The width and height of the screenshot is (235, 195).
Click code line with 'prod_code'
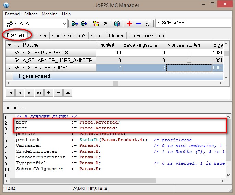coord(104,140)
